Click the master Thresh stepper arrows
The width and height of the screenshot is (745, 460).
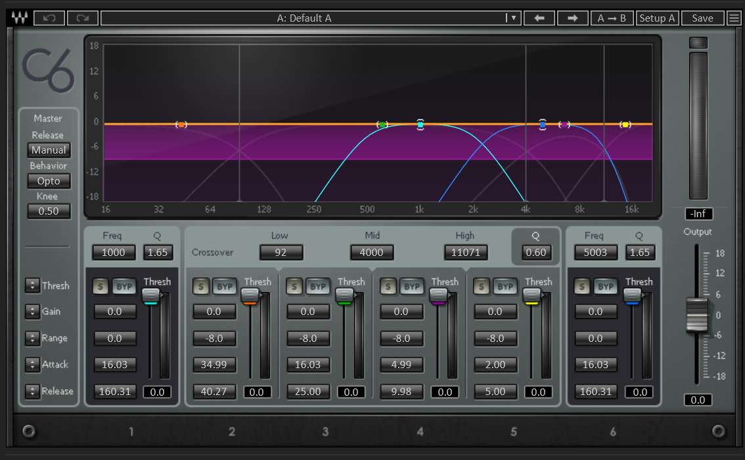coord(32,285)
